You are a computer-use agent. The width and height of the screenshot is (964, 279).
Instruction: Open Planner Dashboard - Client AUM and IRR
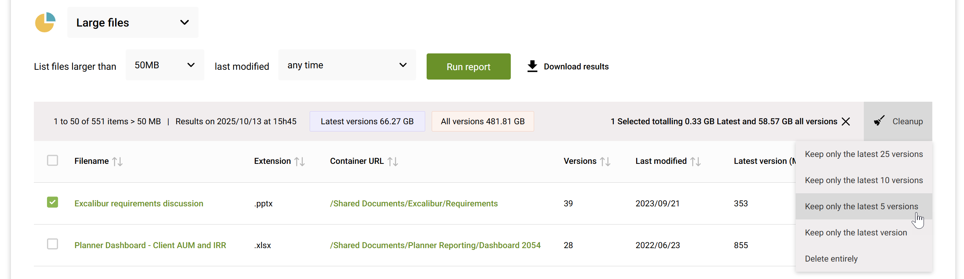(150, 246)
